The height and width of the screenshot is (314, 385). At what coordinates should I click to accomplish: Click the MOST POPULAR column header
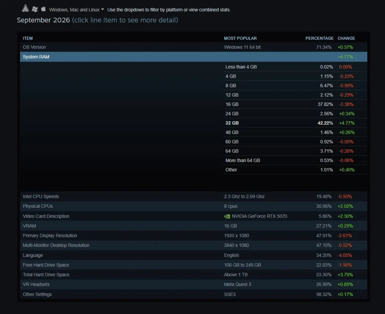[240, 38]
